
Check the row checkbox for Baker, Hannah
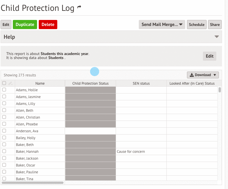tap(4, 151)
